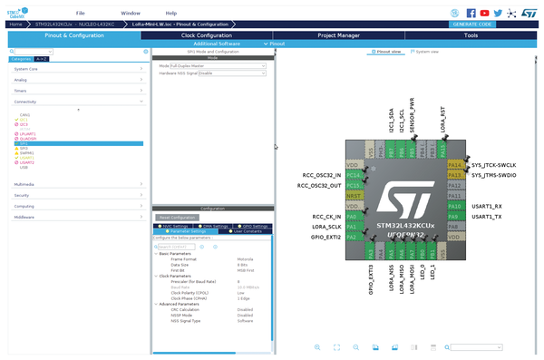Open SPI1 Mode dropdown

[x=218, y=66]
